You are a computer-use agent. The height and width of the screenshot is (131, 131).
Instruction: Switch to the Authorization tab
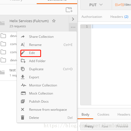pyautogui.click(x=92, y=17)
